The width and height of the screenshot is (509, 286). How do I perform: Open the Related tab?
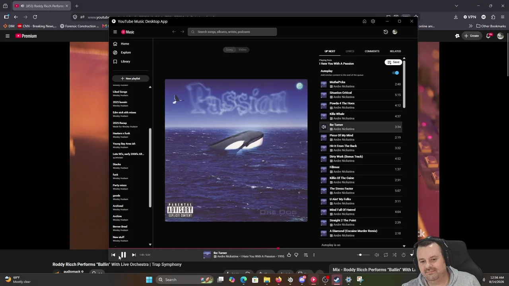click(x=395, y=51)
